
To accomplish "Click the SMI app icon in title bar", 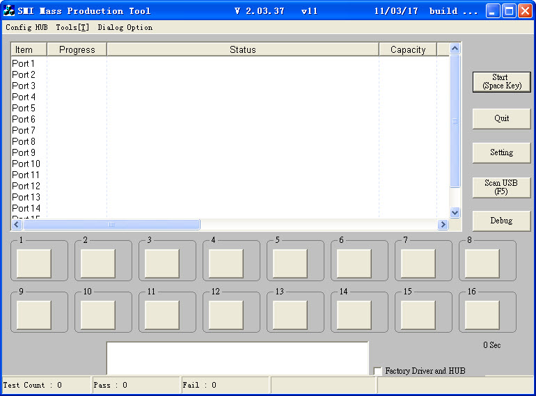I will click(9, 11).
